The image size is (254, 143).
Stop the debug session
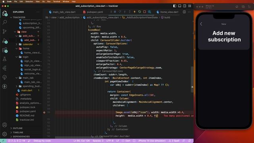(x=144, y=12)
